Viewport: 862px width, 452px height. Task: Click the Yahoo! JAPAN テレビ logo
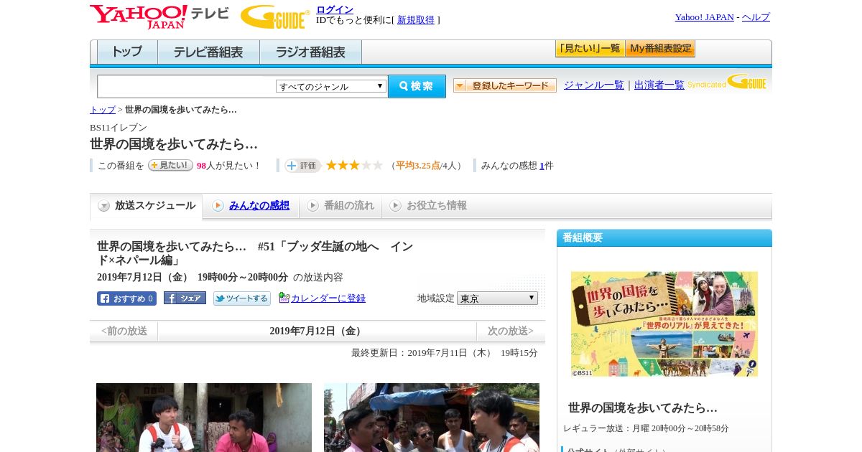pos(159,17)
